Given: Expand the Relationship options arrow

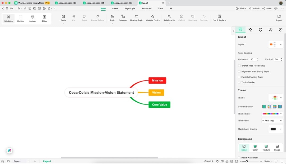Looking at the screenshot, I should pyautogui.click(x=169, y=23).
